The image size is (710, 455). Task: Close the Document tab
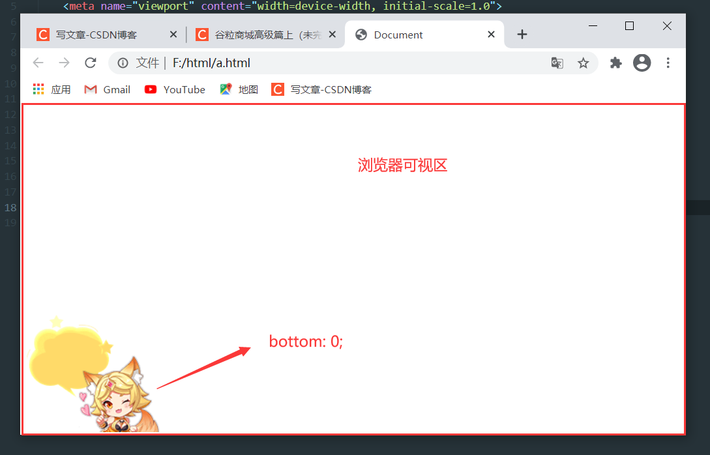tap(491, 35)
